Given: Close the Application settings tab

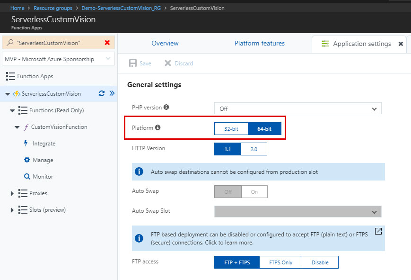Looking at the screenshot, I should pyautogui.click(x=401, y=44).
